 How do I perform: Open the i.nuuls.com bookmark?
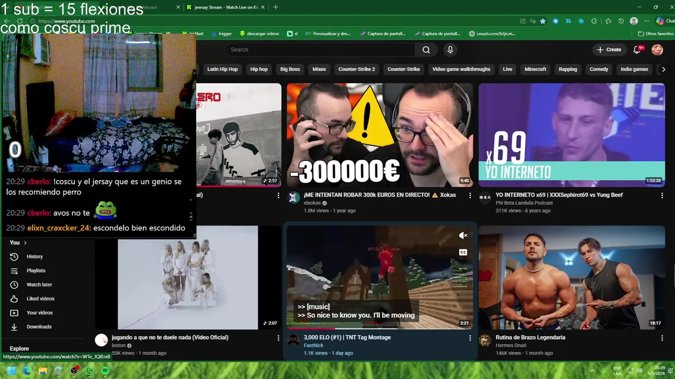[x=492, y=34]
